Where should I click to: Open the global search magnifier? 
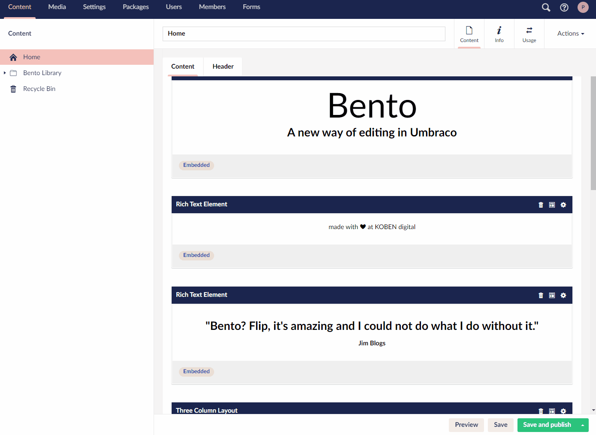pos(546,7)
